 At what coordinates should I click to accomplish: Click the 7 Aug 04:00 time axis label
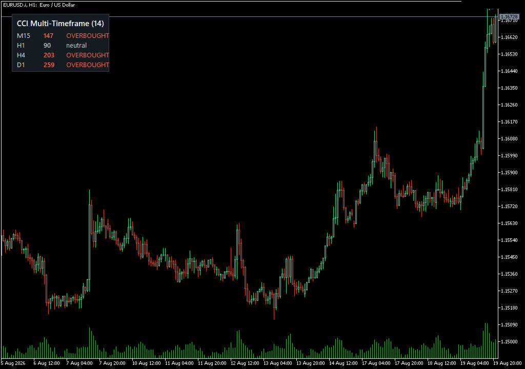(79, 363)
